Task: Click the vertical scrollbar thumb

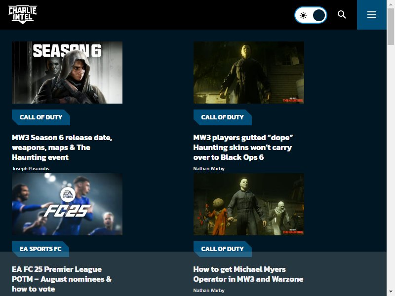Action: pos(391,27)
